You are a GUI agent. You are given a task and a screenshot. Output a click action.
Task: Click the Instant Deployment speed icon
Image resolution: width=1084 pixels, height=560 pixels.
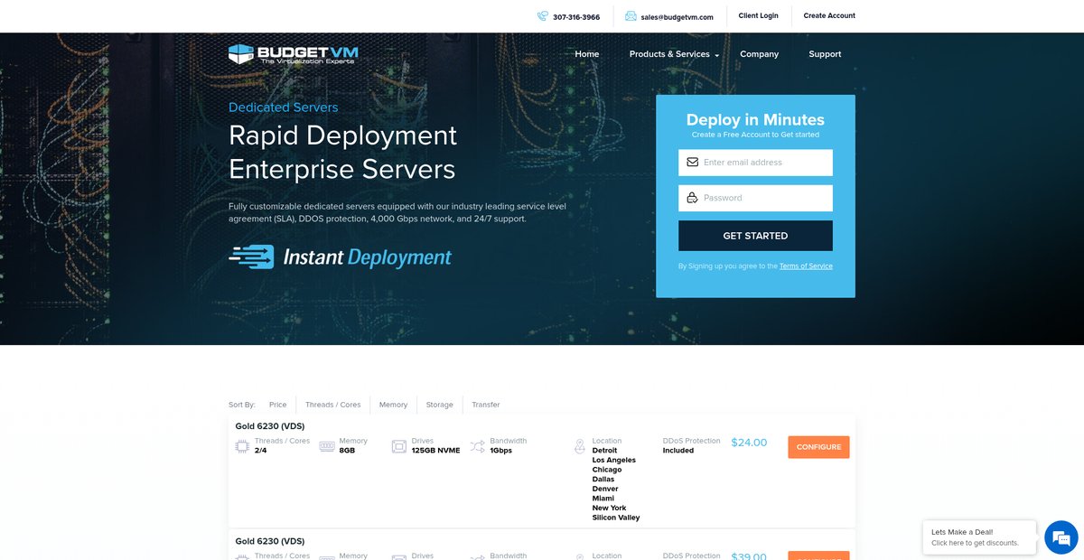click(251, 257)
